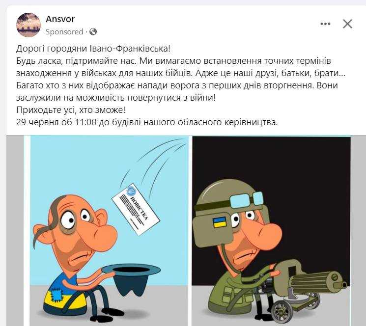Click the line starting with "заслужили на можливість"

[x=116, y=98]
